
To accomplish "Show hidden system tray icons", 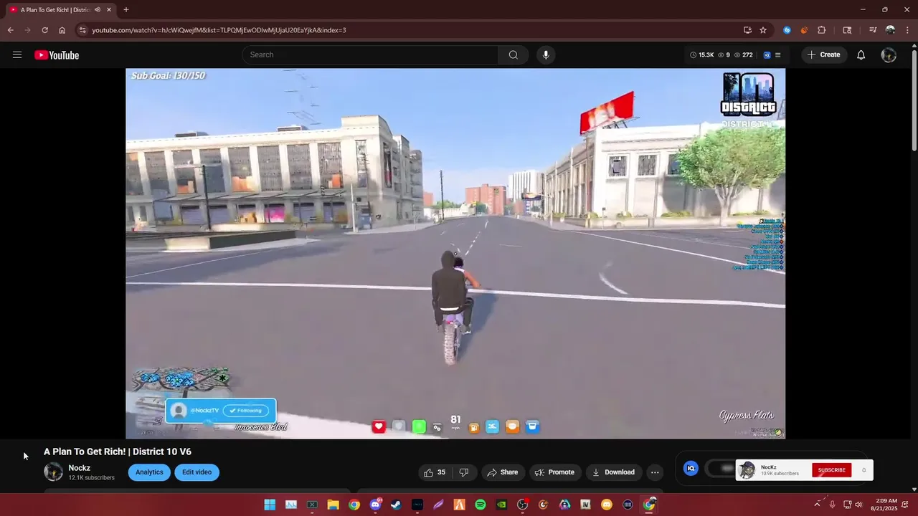I will (x=816, y=505).
